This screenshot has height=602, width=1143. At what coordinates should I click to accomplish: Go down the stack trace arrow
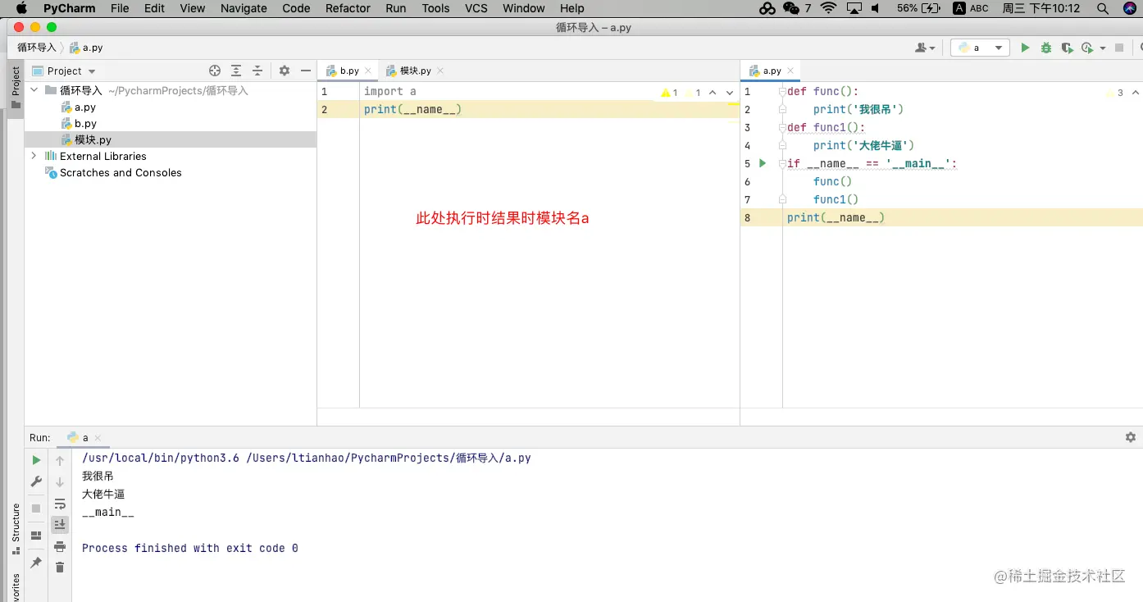point(60,482)
